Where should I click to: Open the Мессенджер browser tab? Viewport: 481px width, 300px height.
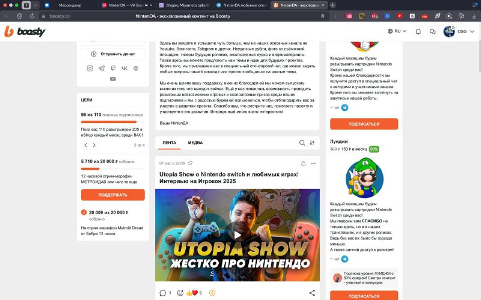70,5
